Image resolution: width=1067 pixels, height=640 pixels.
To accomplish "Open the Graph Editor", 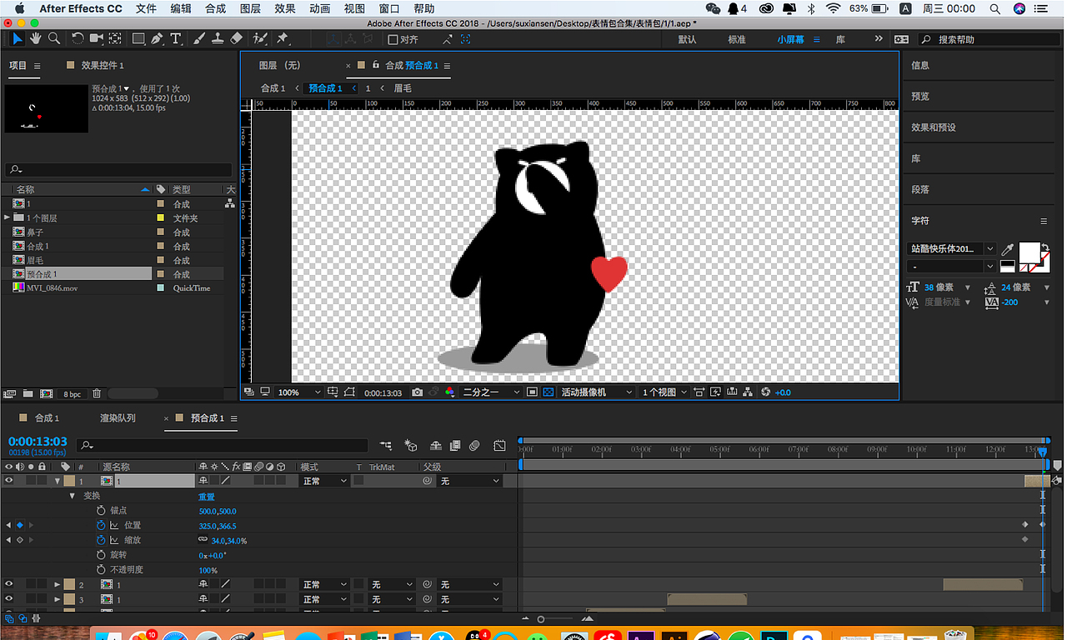I will [x=499, y=446].
